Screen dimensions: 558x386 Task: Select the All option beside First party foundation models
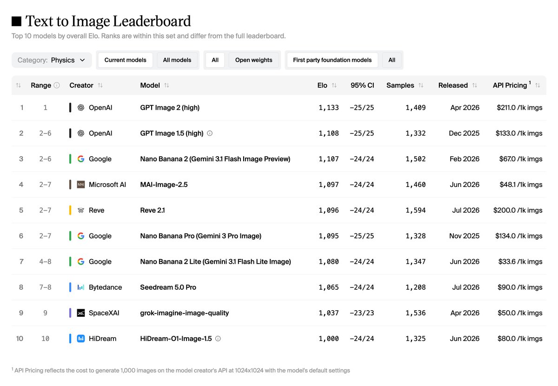pos(392,60)
